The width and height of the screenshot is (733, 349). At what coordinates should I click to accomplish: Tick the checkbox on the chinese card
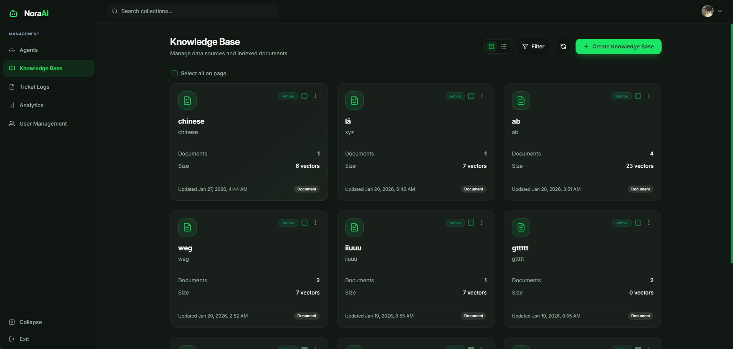pos(304,96)
